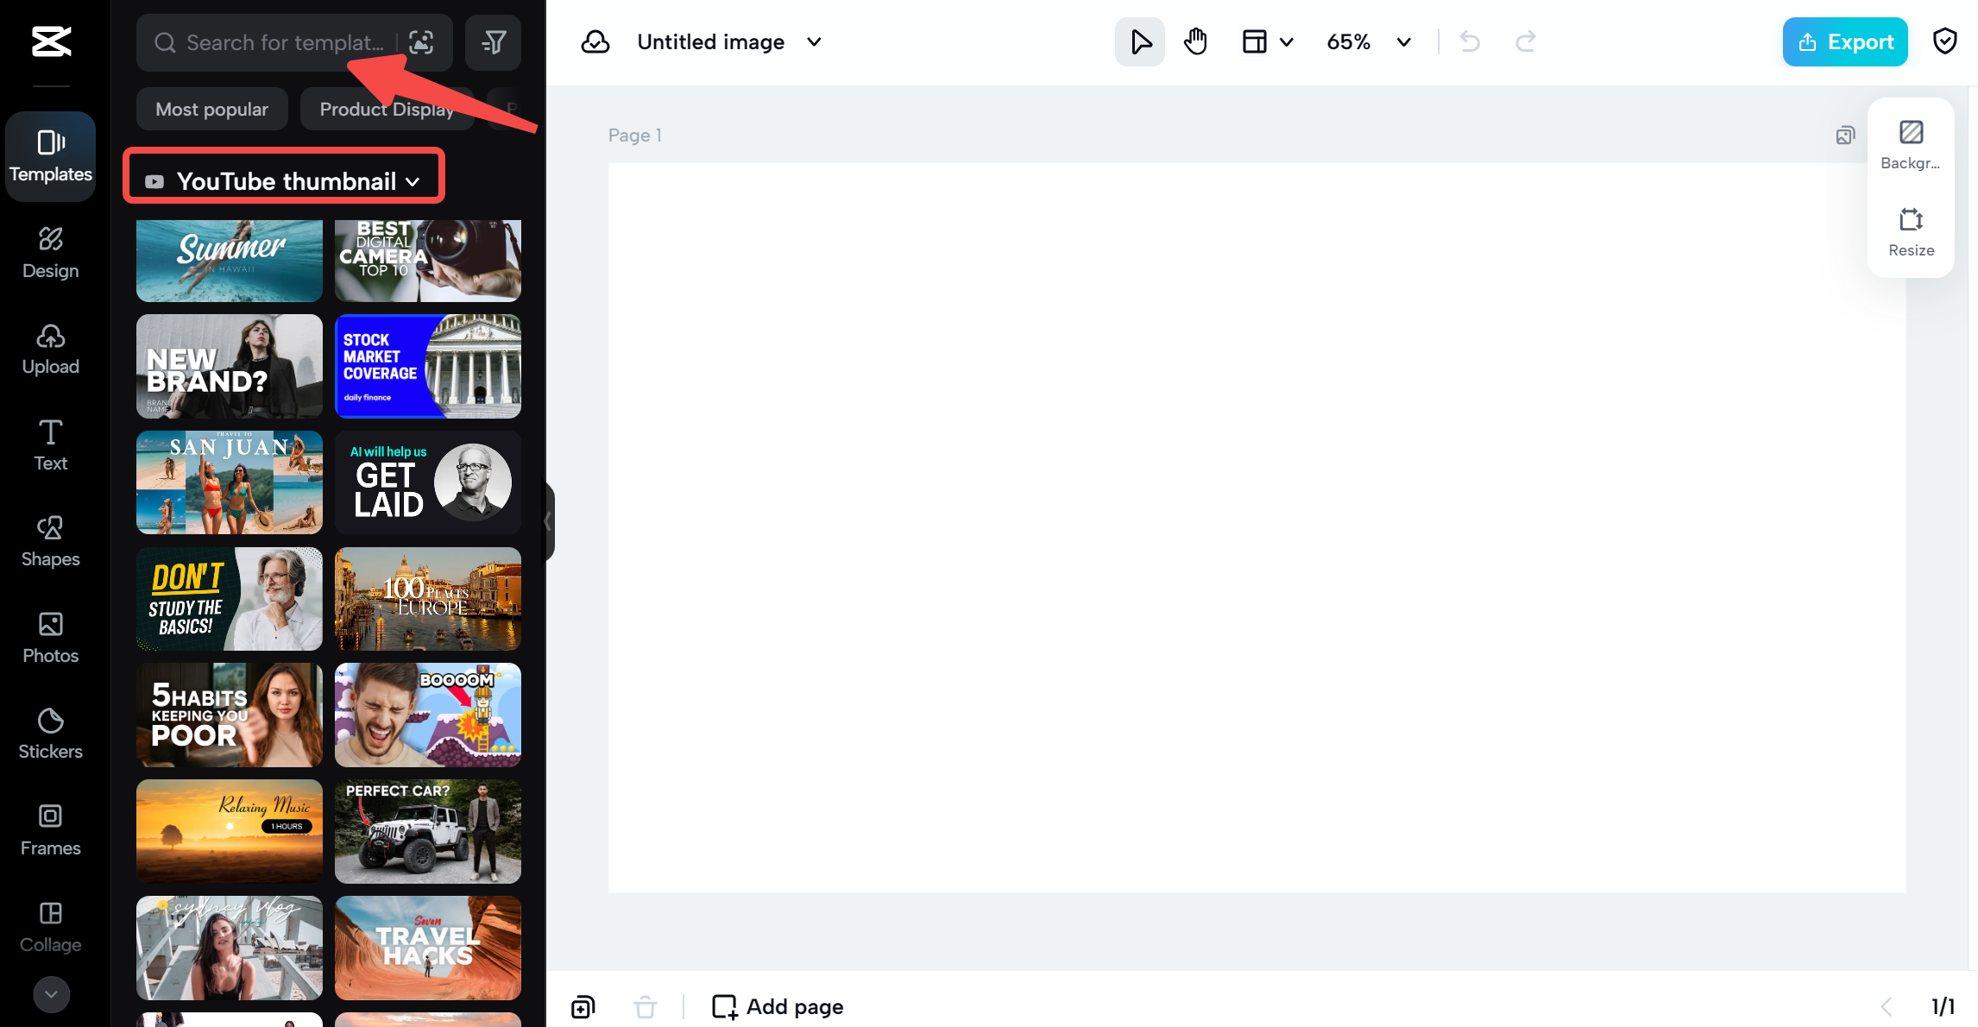Open the Frames panel
1978x1027 pixels.
[x=50, y=829]
